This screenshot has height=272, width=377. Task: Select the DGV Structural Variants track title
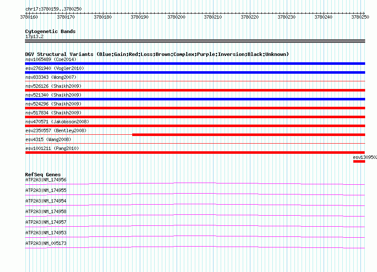tap(157, 54)
